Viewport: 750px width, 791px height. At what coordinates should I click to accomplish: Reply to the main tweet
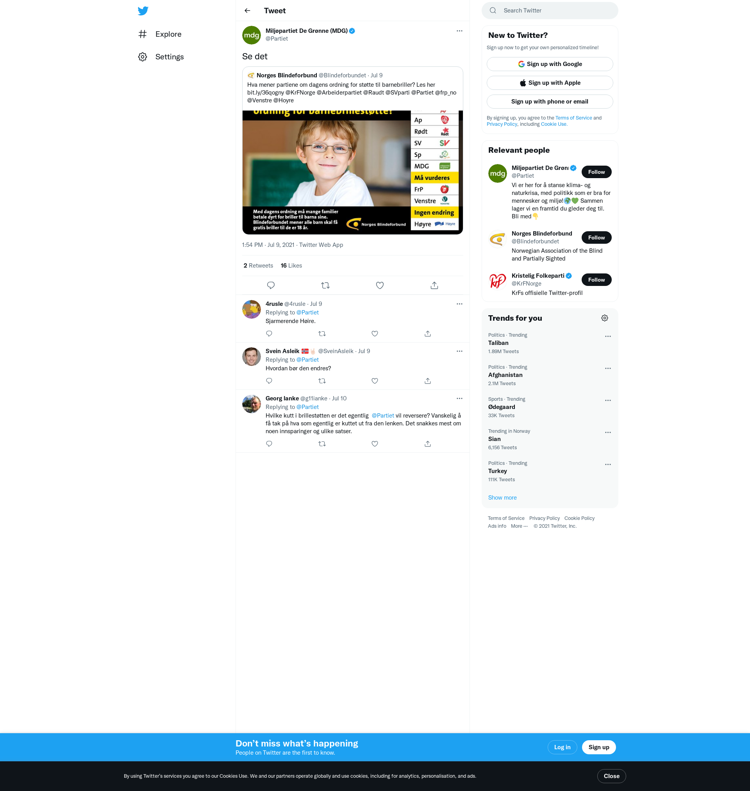[271, 286]
